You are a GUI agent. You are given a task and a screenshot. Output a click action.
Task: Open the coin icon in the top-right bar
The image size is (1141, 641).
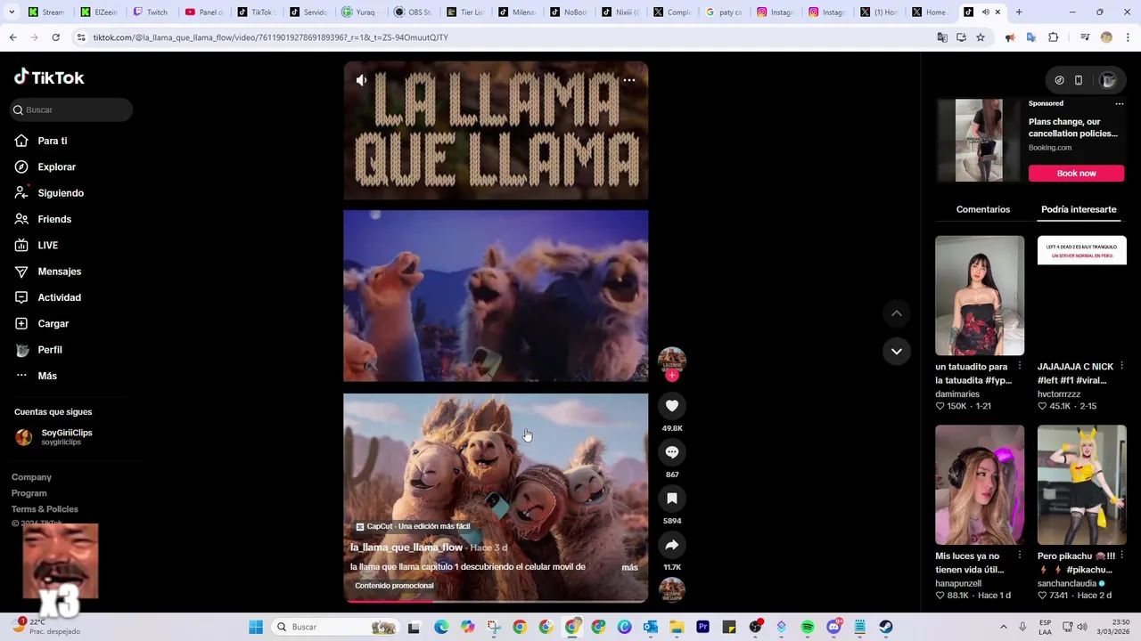1059,80
